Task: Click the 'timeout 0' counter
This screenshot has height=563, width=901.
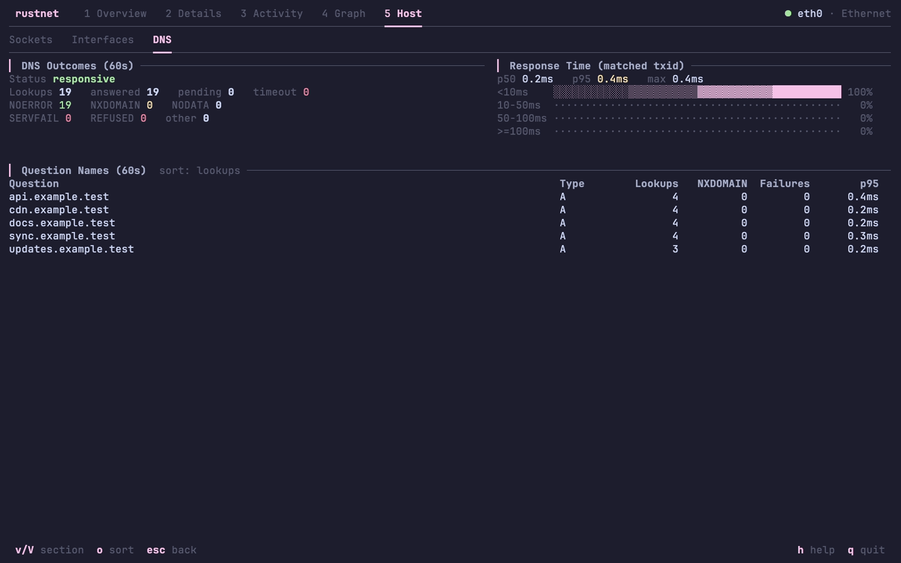Action: [281, 92]
